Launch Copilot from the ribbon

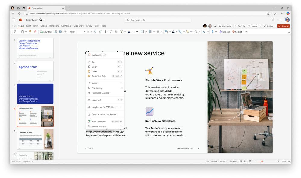click(x=237, y=32)
